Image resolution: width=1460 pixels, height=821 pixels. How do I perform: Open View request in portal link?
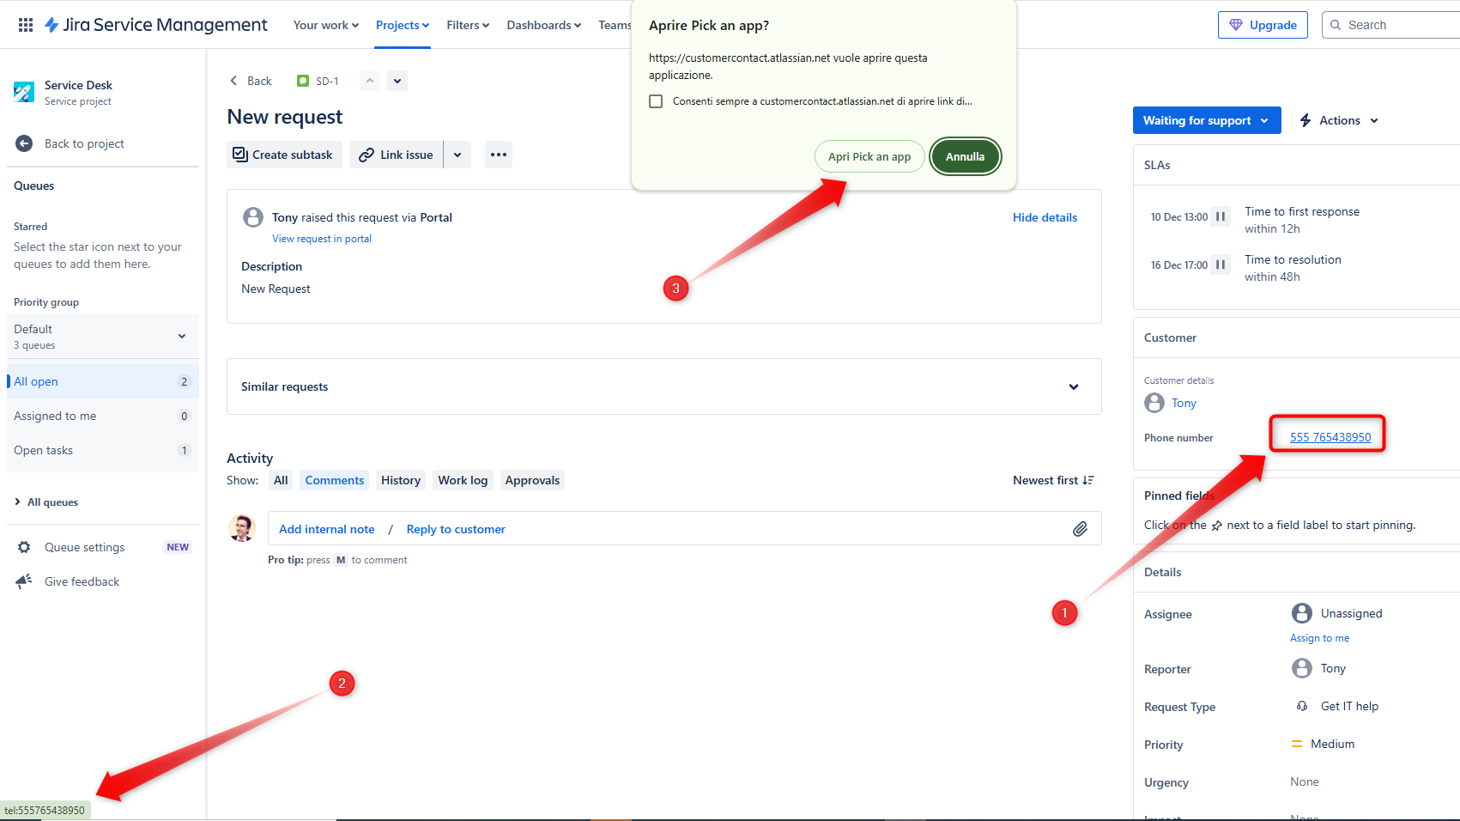click(322, 239)
